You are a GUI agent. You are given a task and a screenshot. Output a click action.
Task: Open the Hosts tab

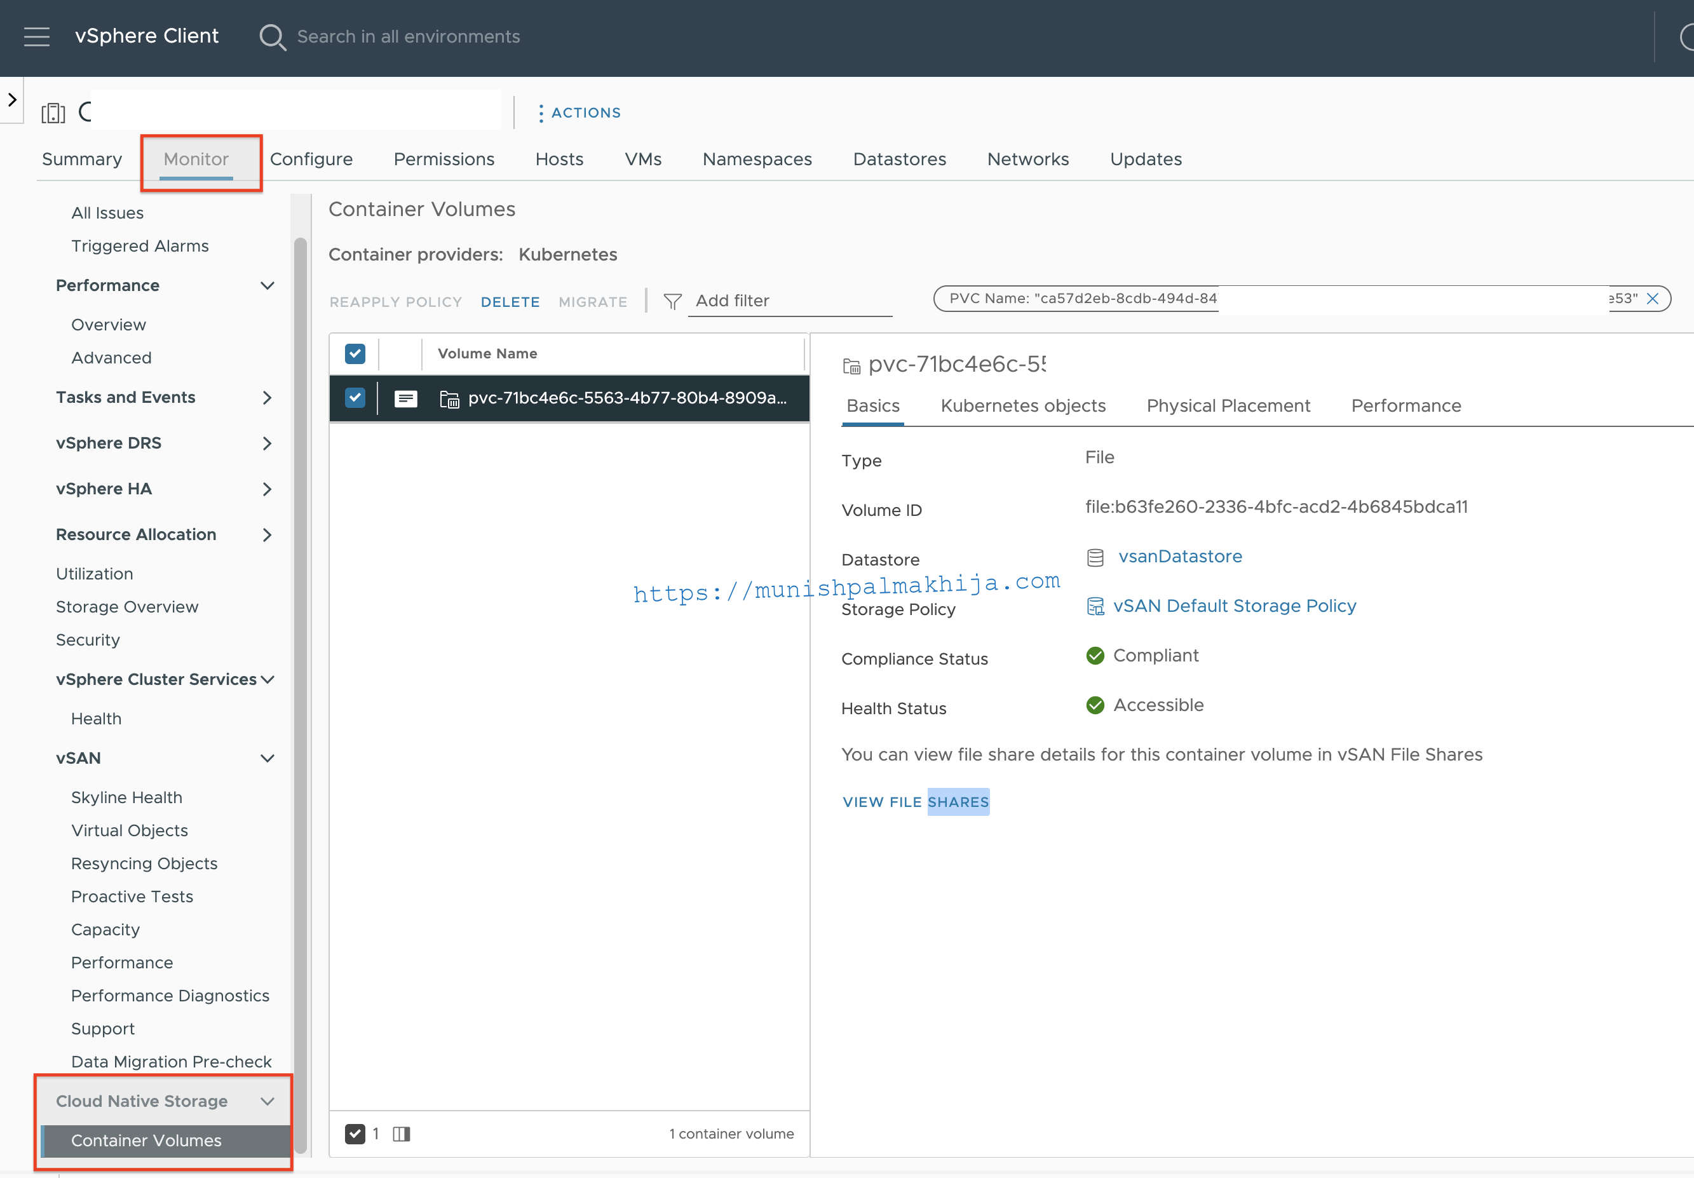pos(559,159)
